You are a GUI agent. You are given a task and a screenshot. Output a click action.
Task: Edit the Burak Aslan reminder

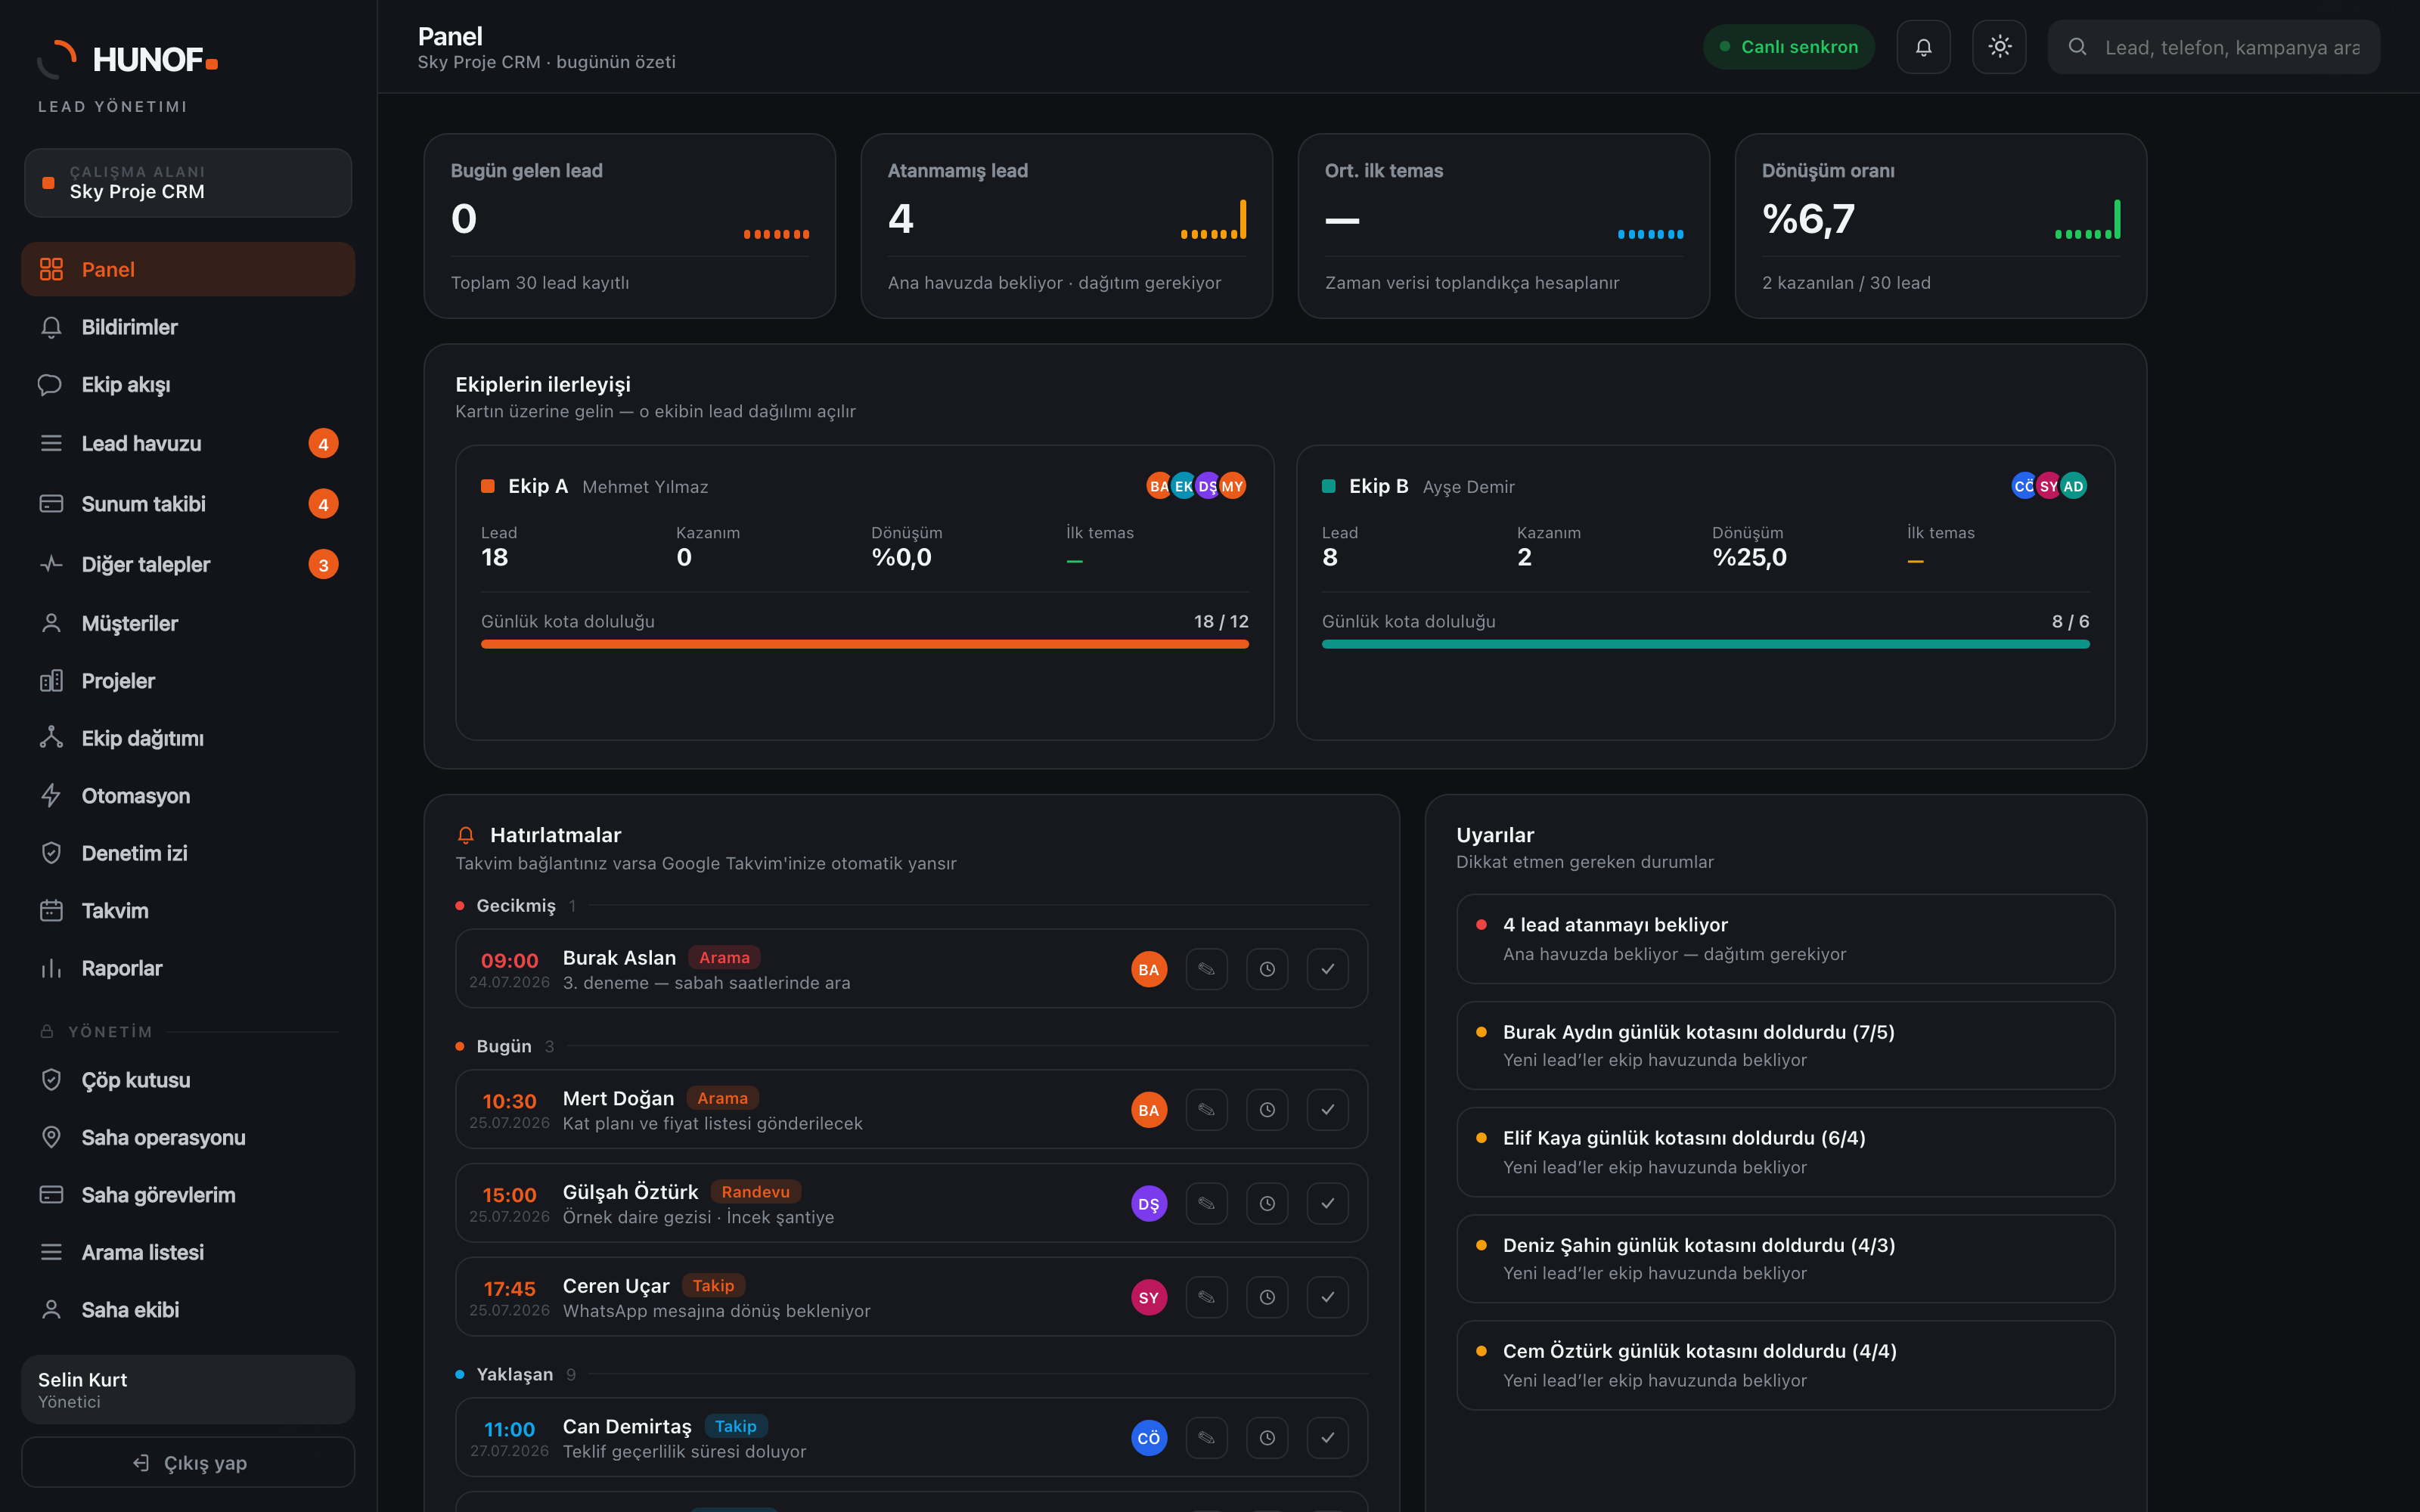(x=1207, y=969)
